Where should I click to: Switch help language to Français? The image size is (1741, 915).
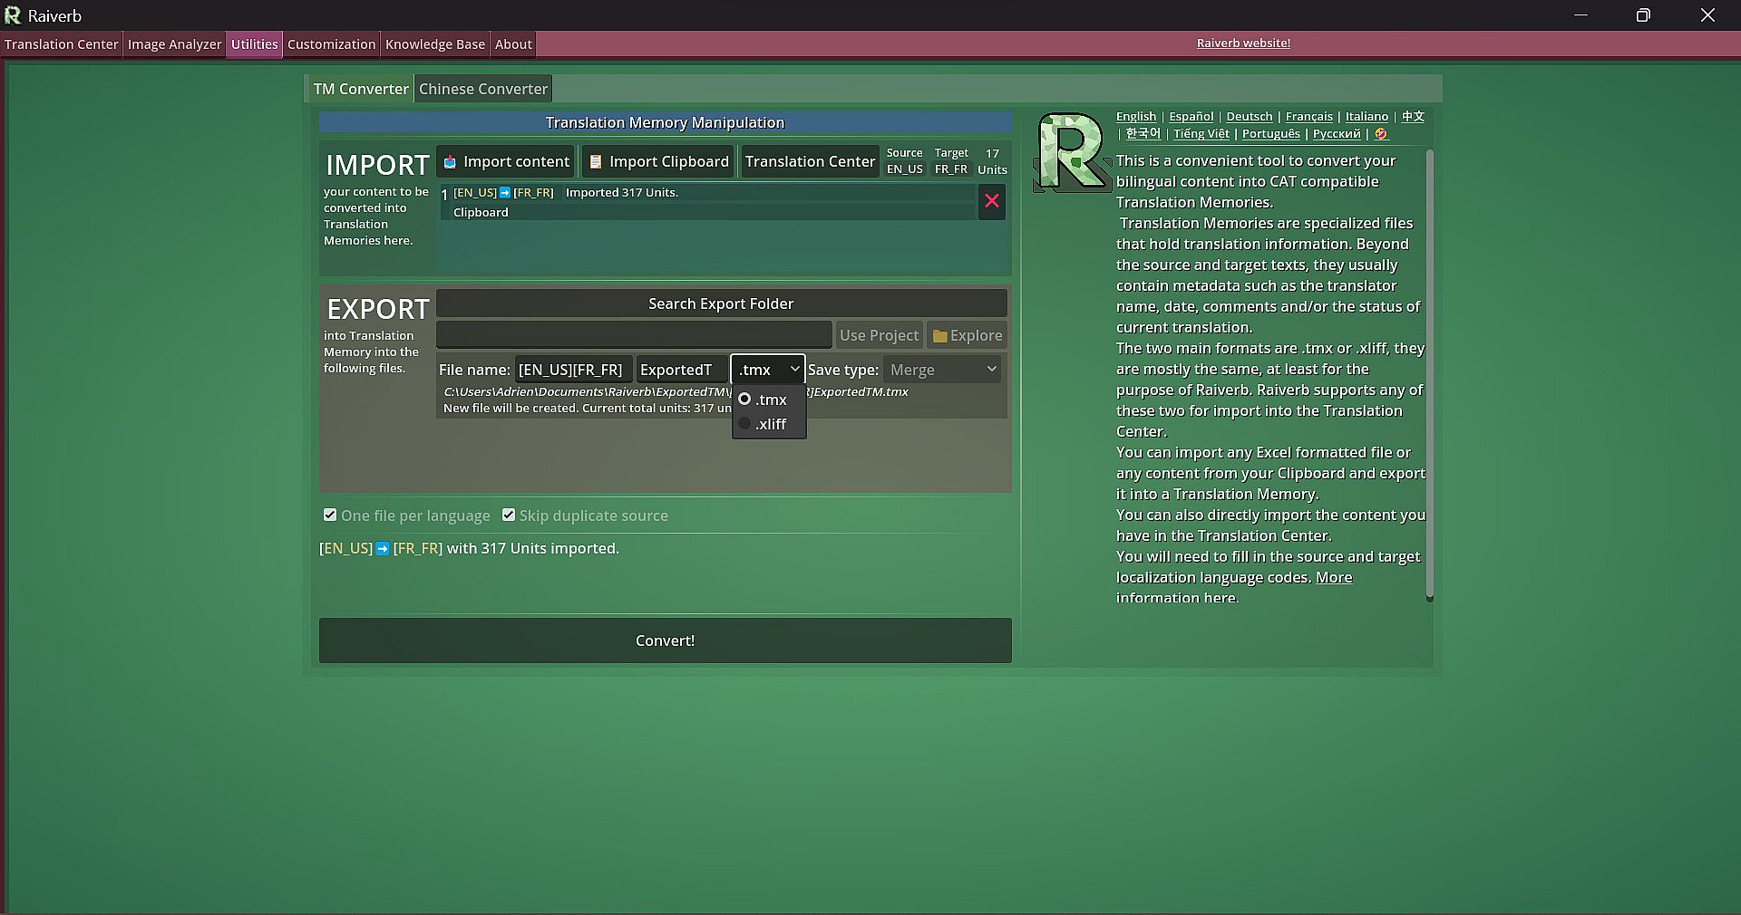tap(1309, 116)
